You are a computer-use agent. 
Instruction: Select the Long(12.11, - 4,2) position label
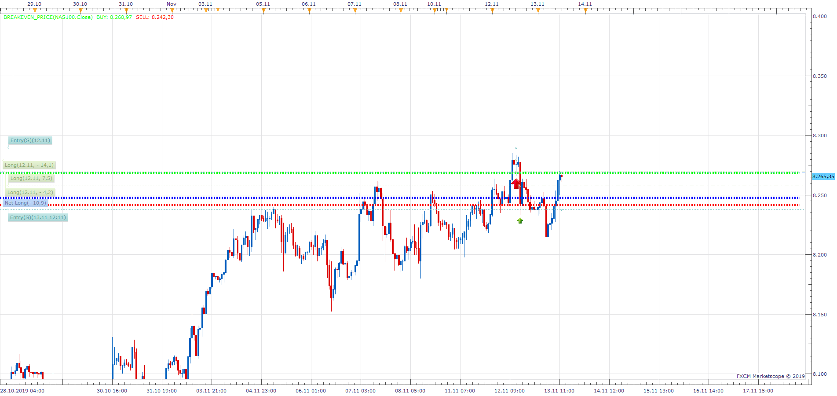click(30, 192)
